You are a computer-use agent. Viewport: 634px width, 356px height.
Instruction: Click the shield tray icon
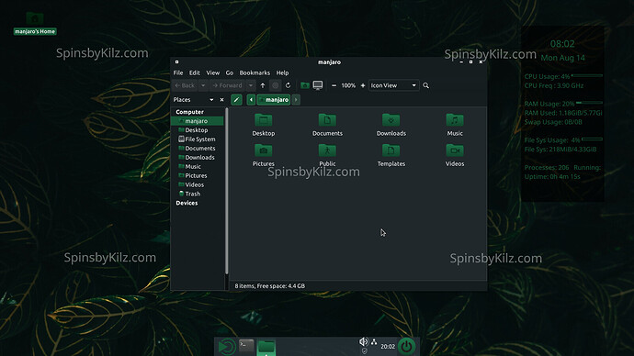[364, 351]
